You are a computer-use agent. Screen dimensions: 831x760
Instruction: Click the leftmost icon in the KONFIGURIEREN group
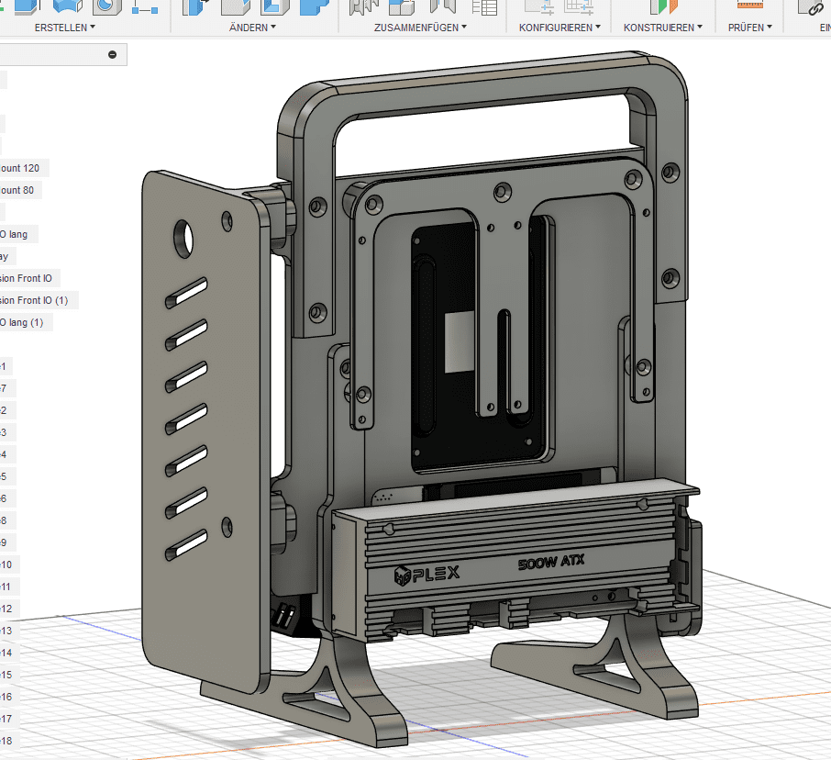pos(537,6)
